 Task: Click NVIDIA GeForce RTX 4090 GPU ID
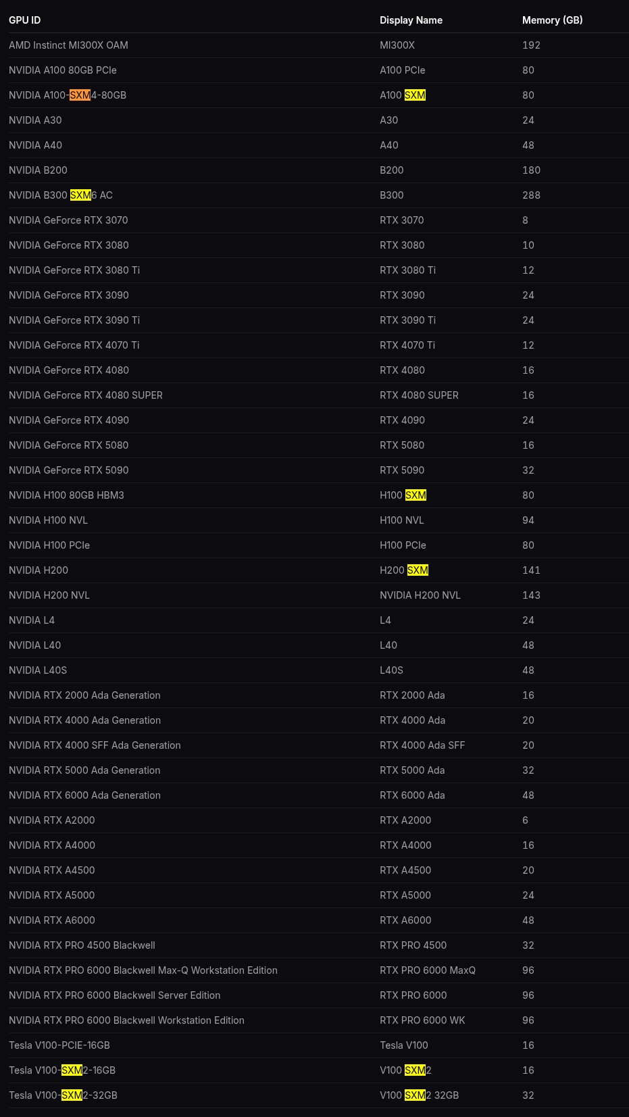click(x=69, y=420)
